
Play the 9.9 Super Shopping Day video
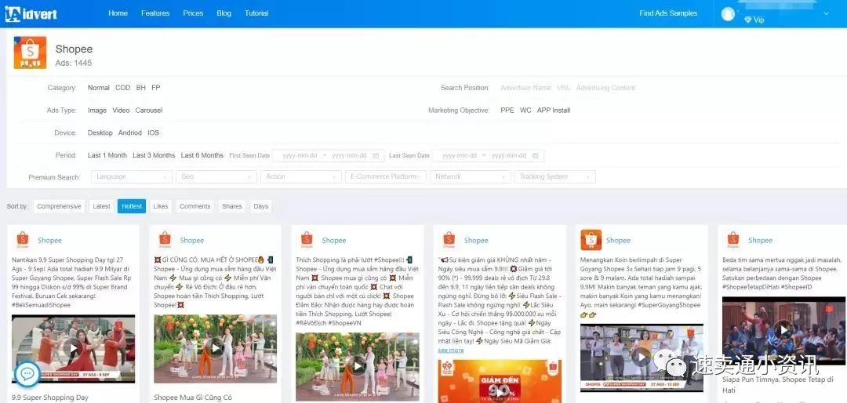73,349
